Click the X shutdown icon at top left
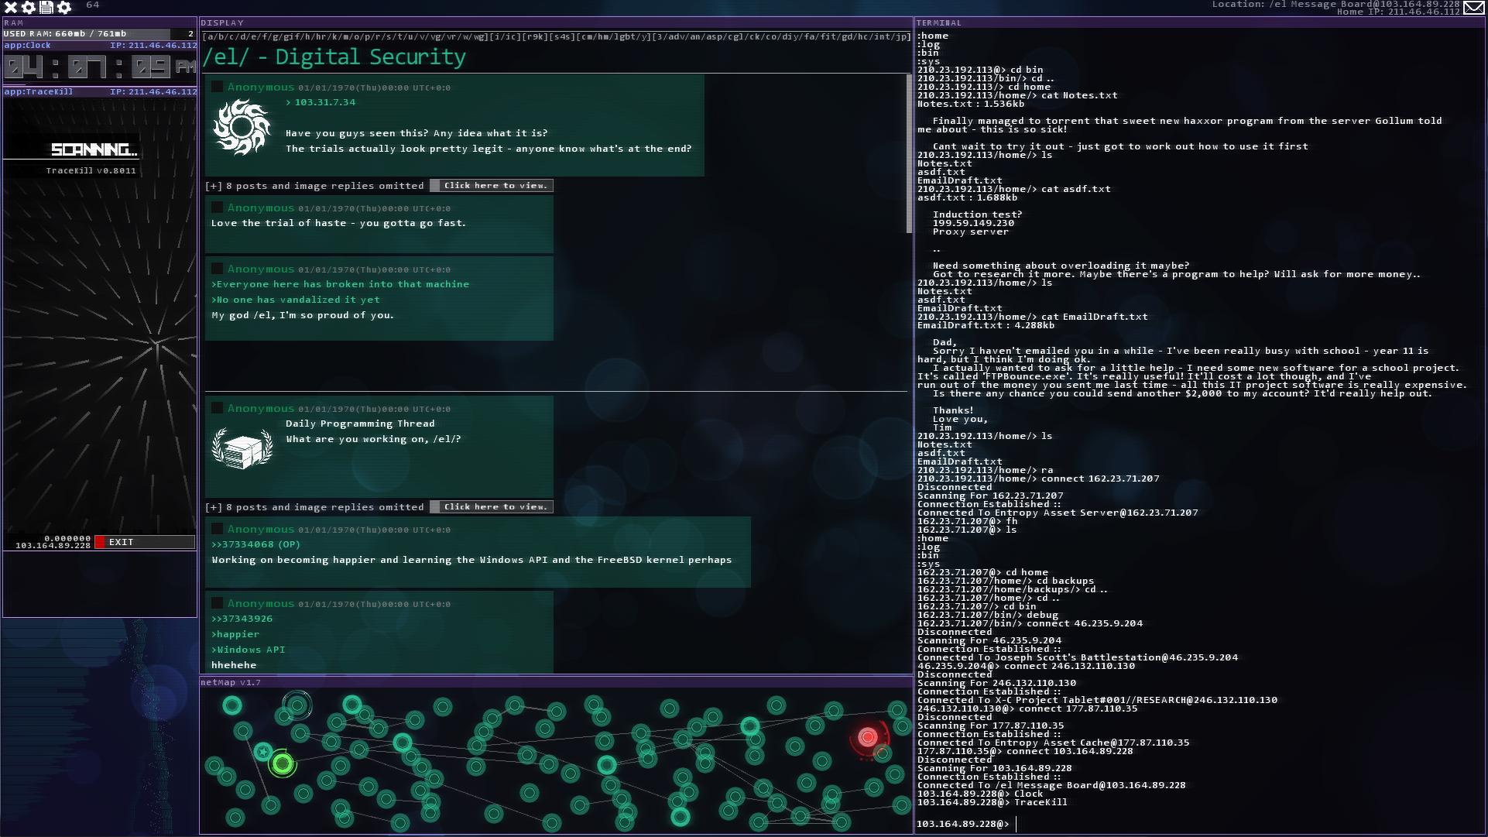This screenshot has height=837, width=1488. click(x=10, y=7)
